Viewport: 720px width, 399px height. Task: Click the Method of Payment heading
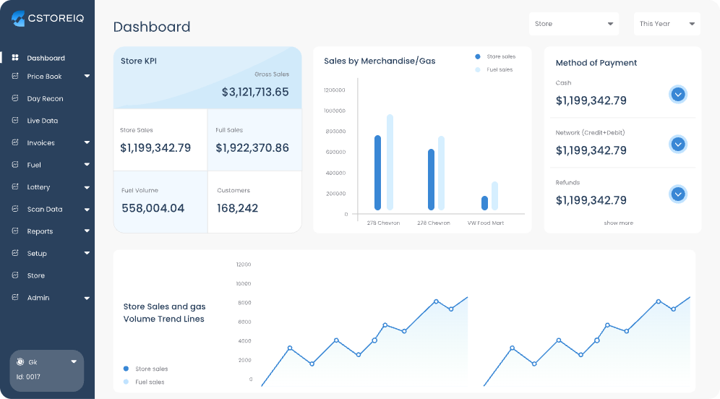point(596,63)
